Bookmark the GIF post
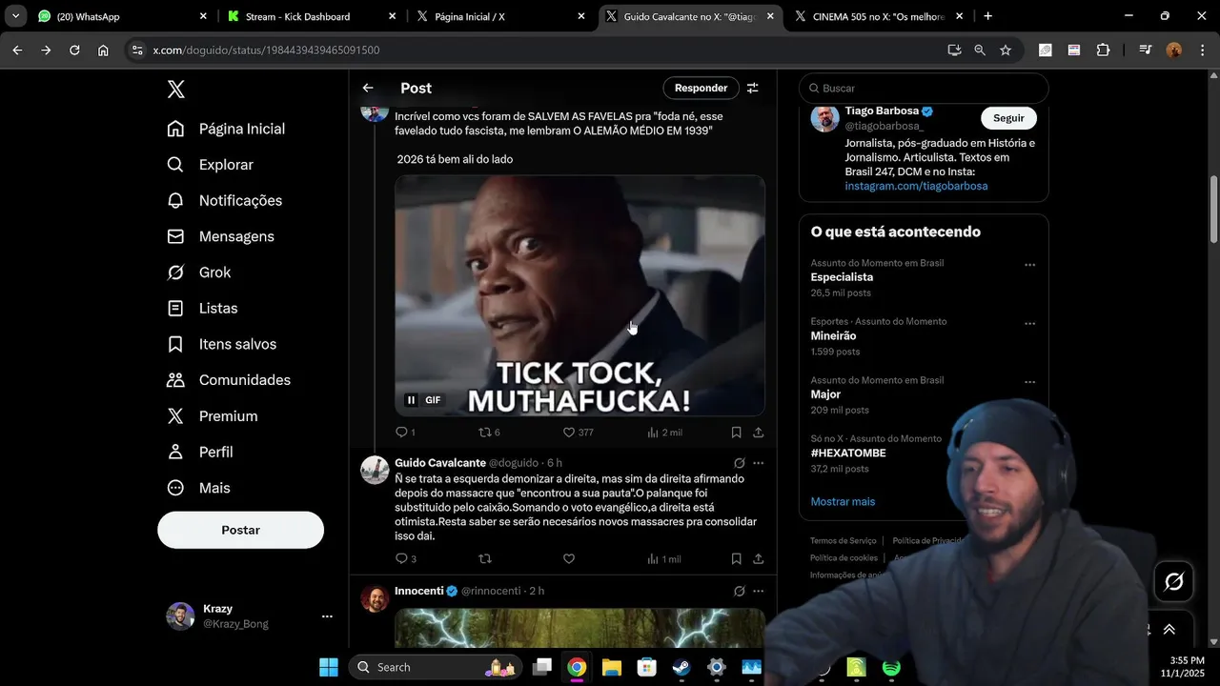The image size is (1220, 686). 736,433
